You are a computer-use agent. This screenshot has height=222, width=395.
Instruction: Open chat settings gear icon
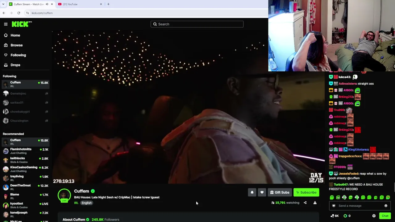(374, 216)
